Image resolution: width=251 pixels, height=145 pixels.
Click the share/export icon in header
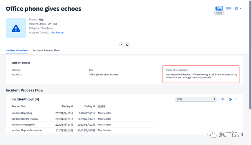point(237,8)
